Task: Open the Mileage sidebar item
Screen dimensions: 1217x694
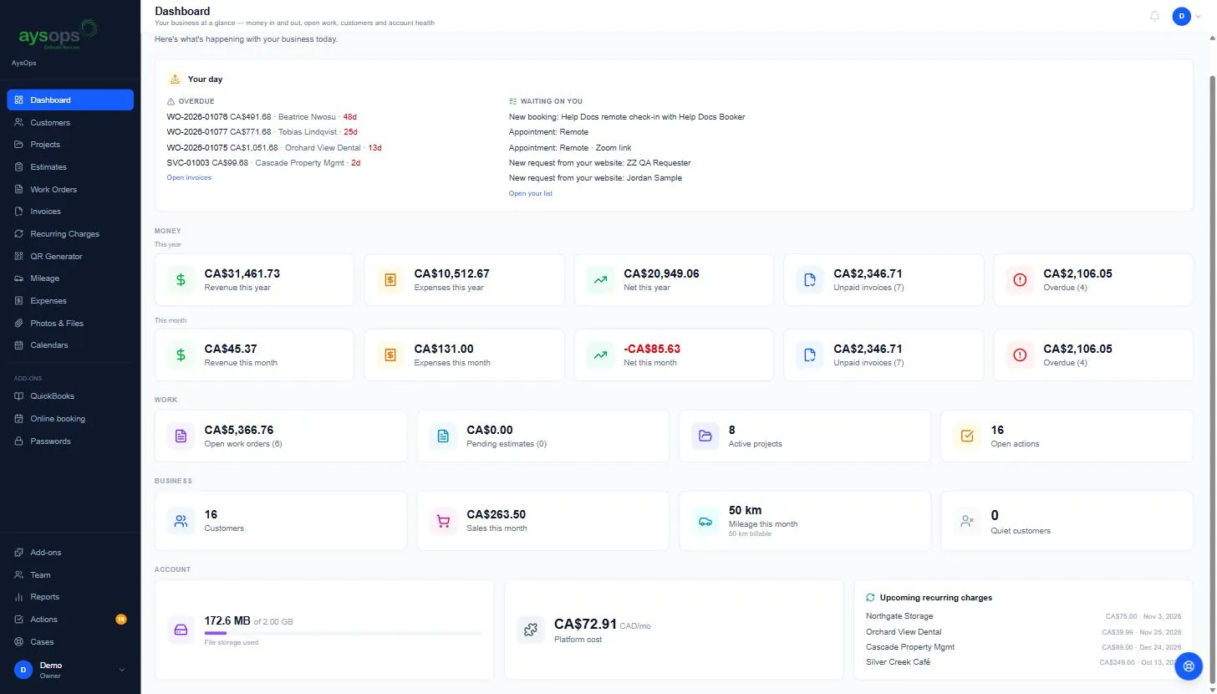Action: (x=70, y=278)
